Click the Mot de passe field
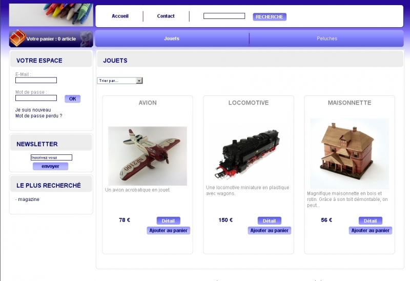 (36, 98)
